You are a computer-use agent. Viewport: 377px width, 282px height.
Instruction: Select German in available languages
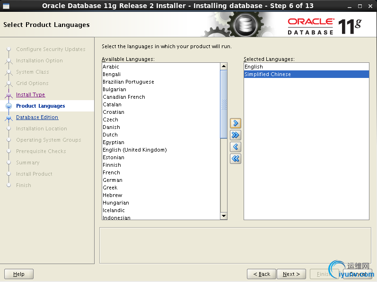161,180
